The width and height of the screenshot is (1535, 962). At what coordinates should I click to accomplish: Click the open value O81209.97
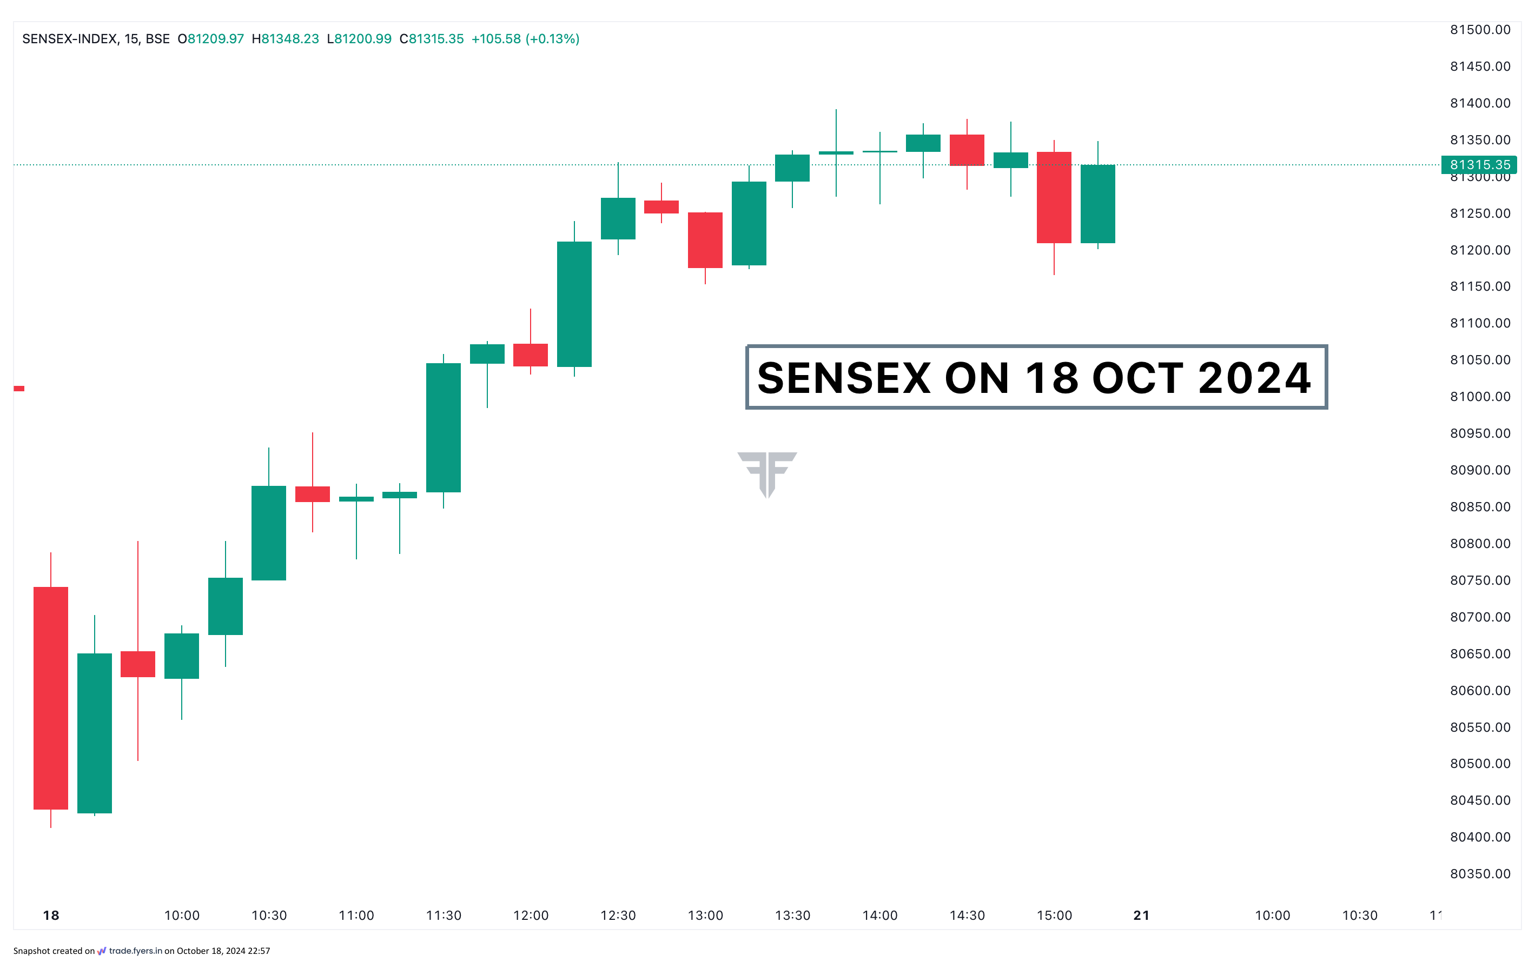pyautogui.click(x=211, y=39)
